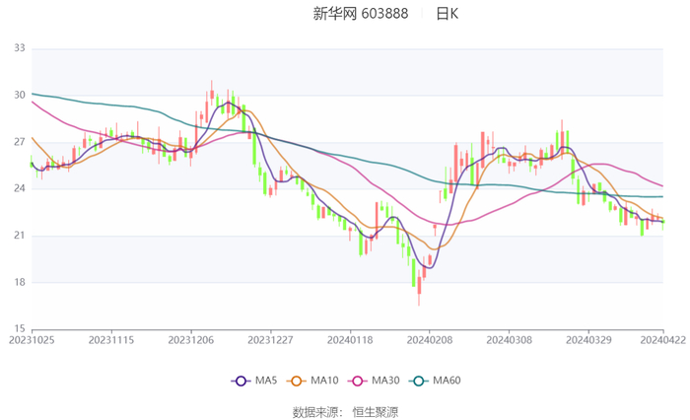Click the 恒生聚源 data source text
Image resolution: width=690 pixels, height=420 pixels.
coord(376,410)
